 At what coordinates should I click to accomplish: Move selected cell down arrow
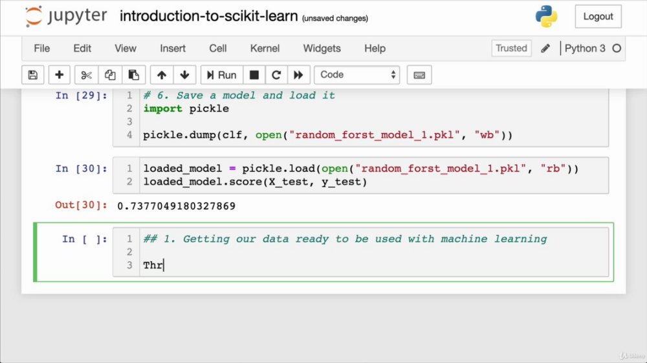pyautogui.click(x=184, y=75)
